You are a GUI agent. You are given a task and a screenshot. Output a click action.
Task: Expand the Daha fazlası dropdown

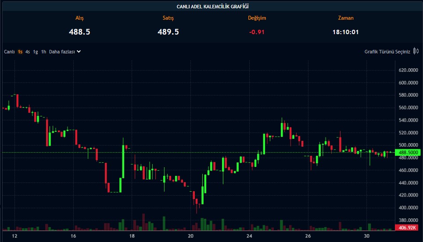pyautogui.click(x=62, y=52)
